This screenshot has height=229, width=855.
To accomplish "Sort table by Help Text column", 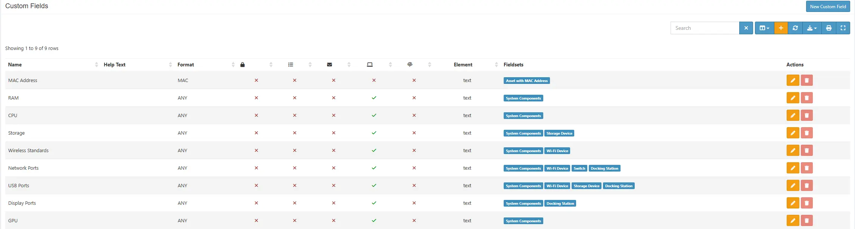I will point(137,65).
